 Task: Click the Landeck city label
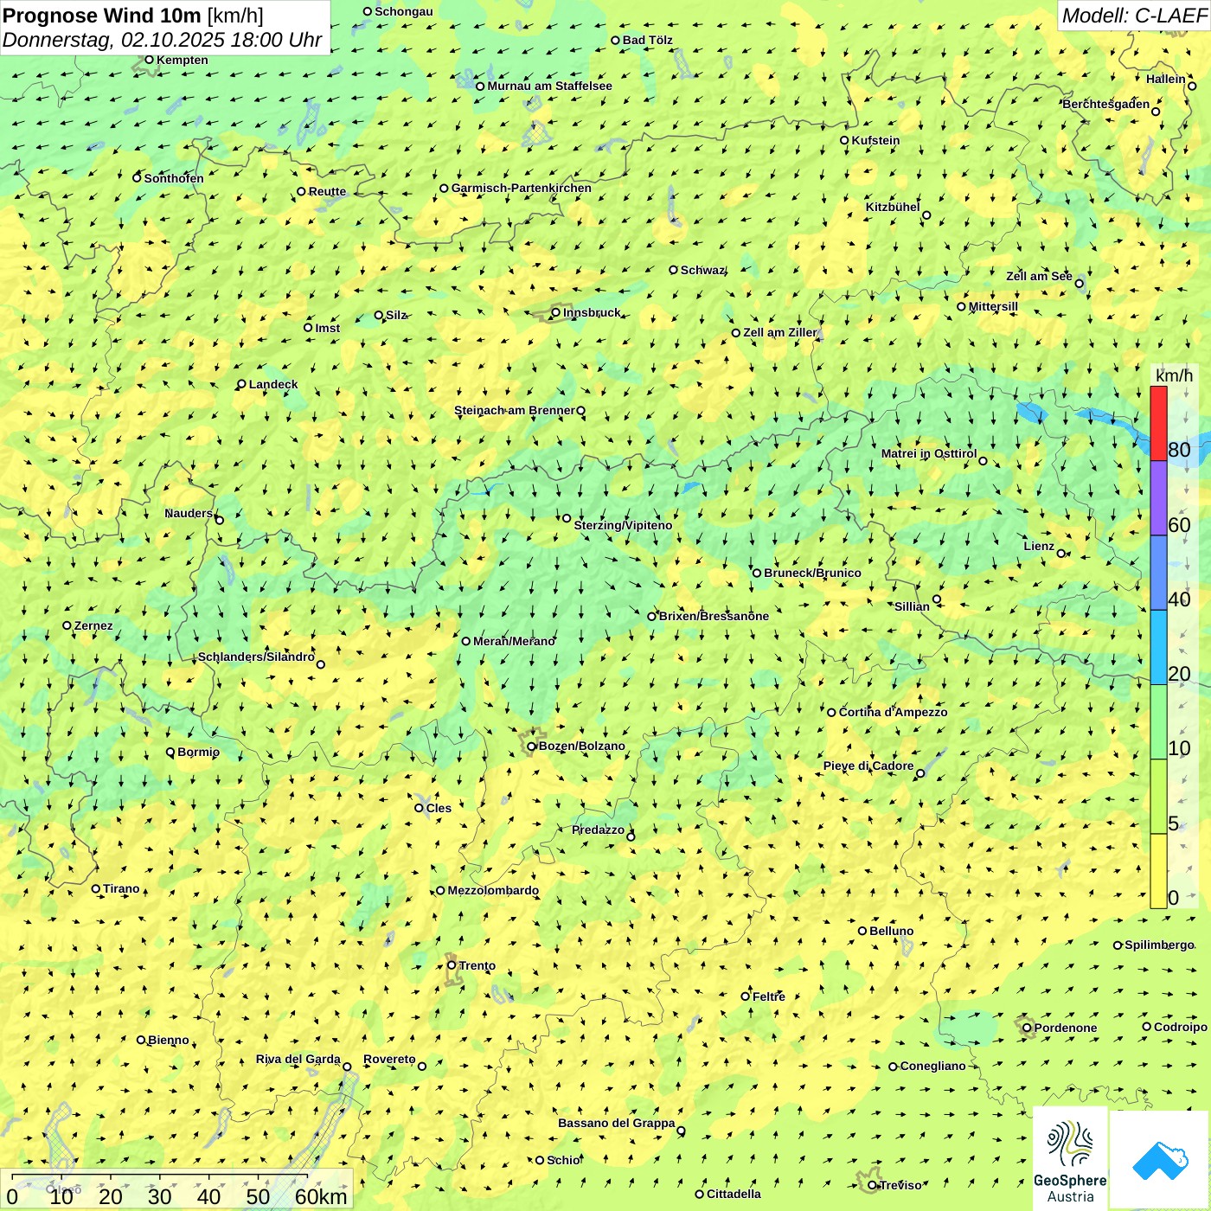click(x=273, y=384)
